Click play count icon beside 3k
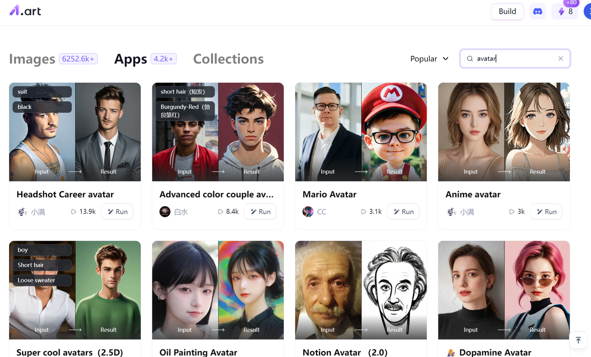This screenshot has width=591, height=357. pyautogui.click(x=512, y=212)
